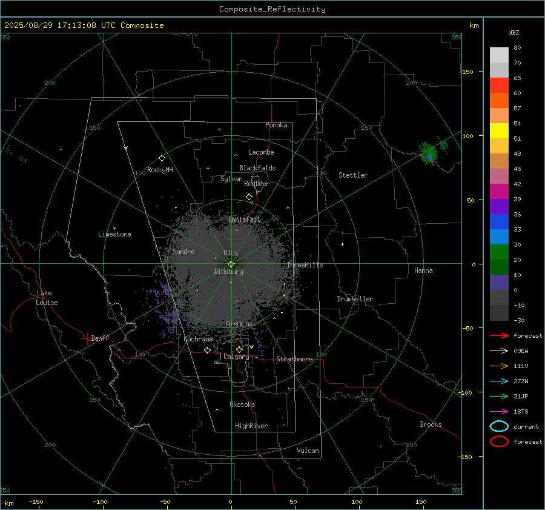Click the Lacombe city label
The width and height of the screenshot is (545, 510).
tap(261, 152)
